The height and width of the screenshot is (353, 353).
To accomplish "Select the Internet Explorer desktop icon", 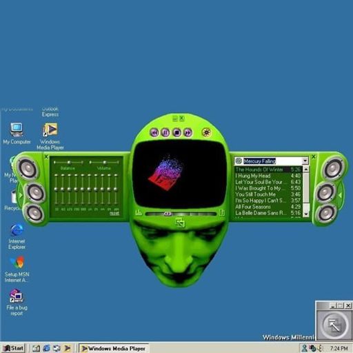I will click(17, 236).
